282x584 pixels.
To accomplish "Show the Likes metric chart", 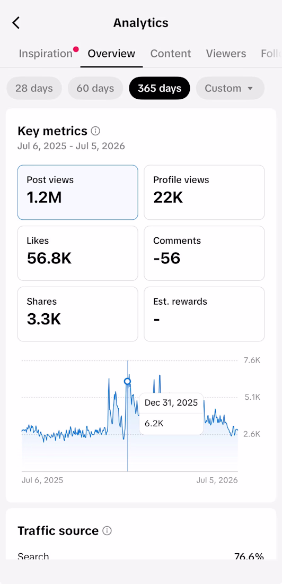I will pos(78,253).
